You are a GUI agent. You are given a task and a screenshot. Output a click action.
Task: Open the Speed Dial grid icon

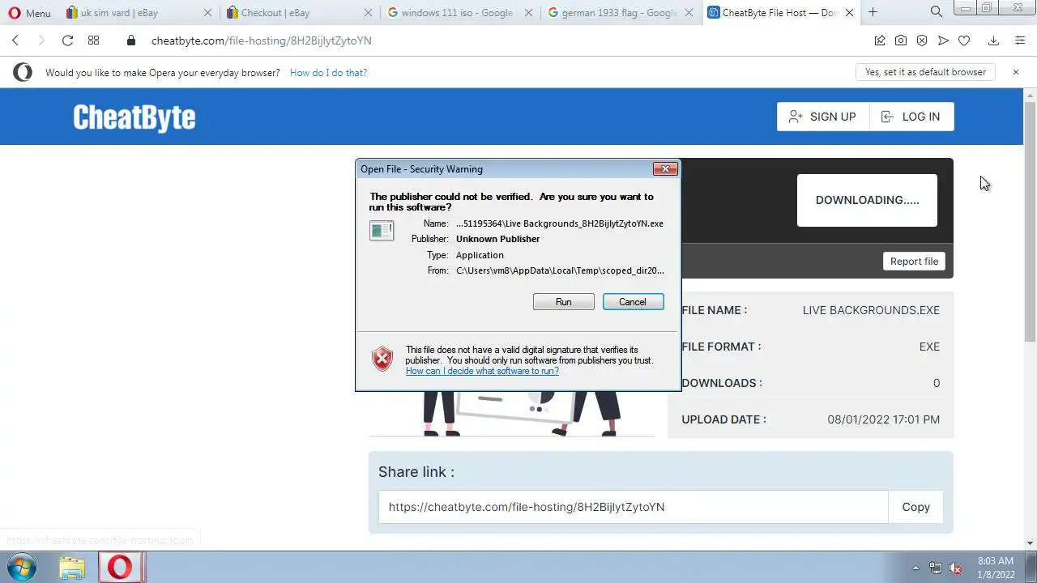(x=93, y=40)
